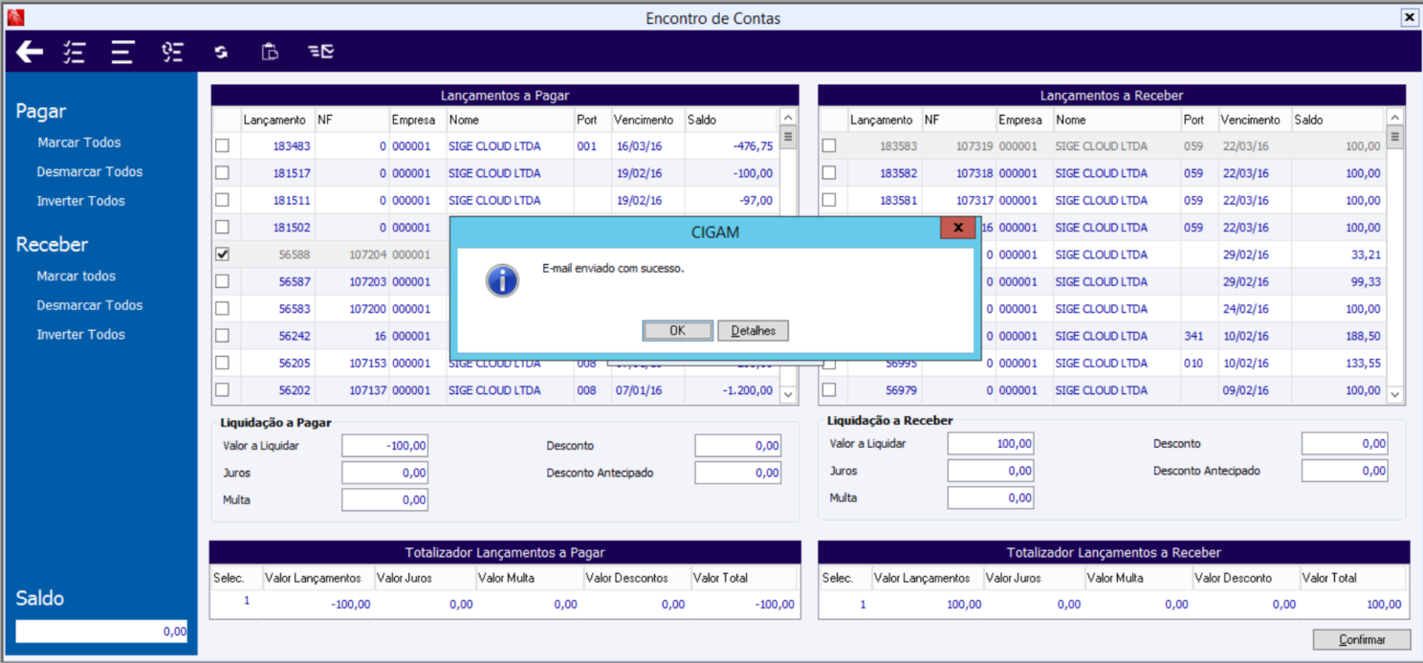
Task: Click Desmarcar Todos under Receber
Action: (x=90, y=305)
